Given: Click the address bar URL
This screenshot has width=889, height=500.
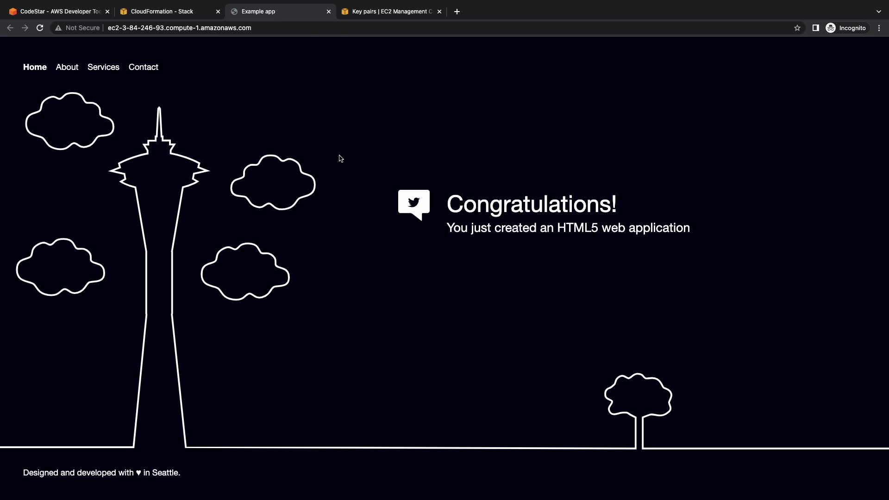Looking at the screenshot, I should (x=179, y=28).
